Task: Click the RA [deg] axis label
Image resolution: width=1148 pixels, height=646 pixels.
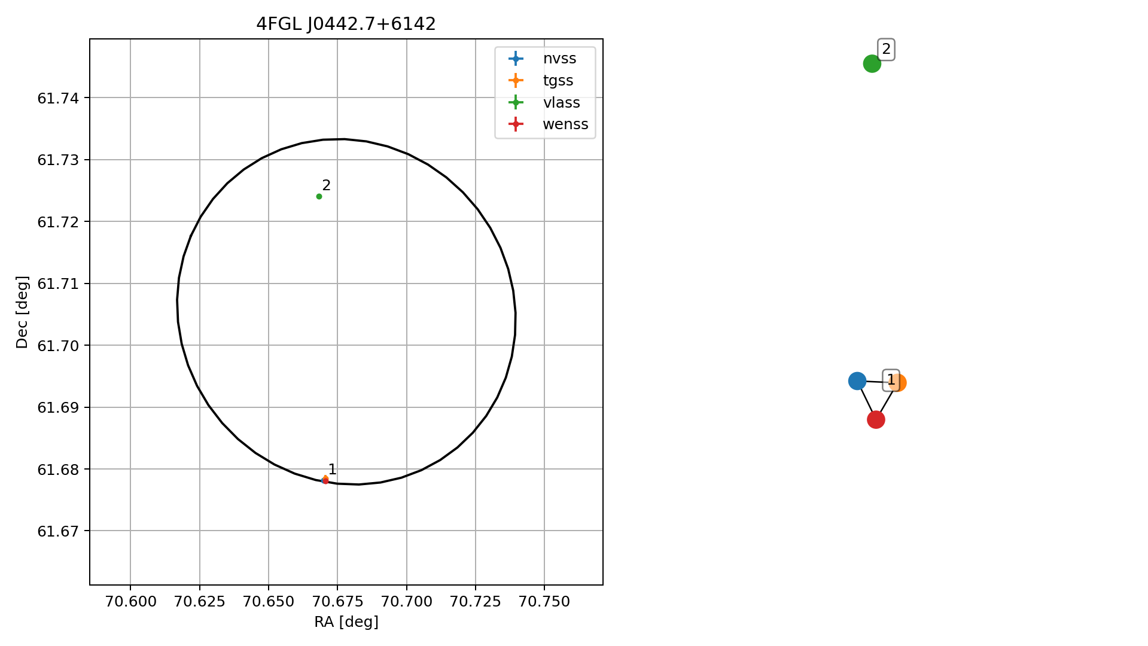Action: 346,622
